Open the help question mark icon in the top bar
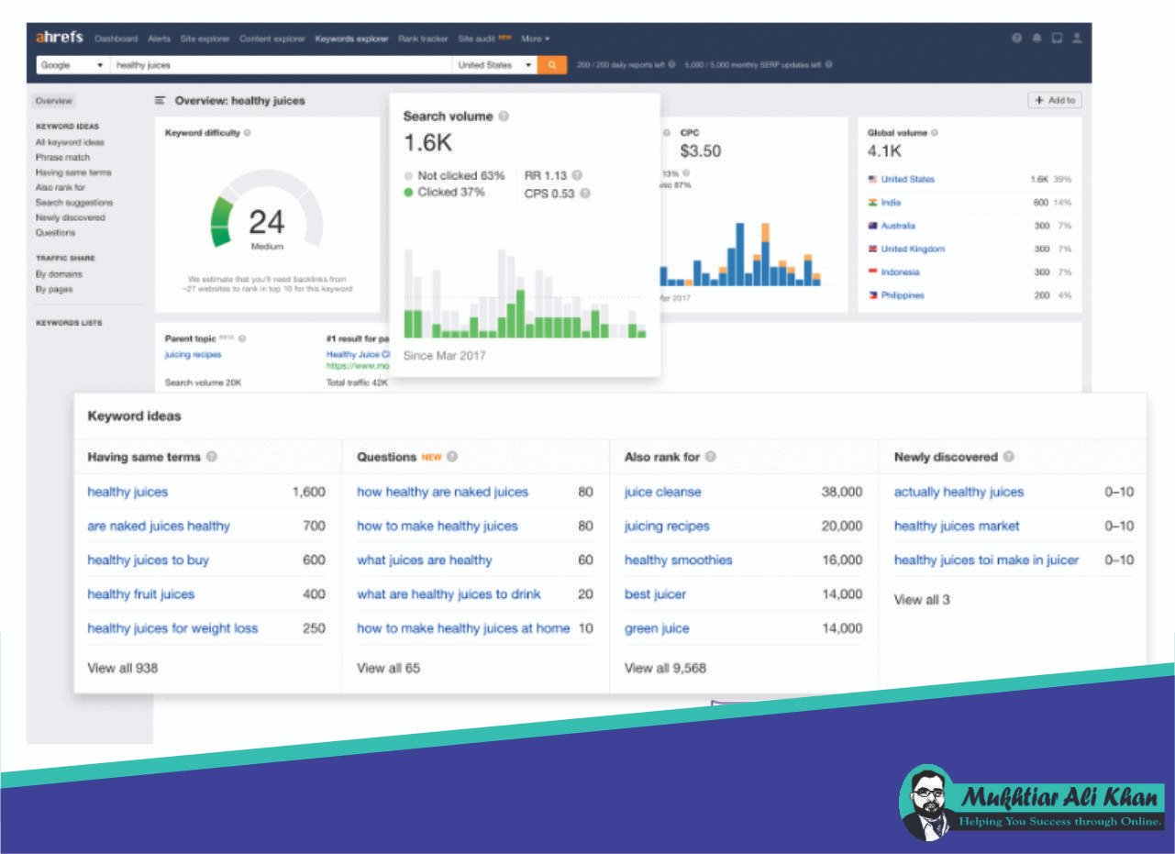Screen dimensions: 1175x854 point(1016,38)
